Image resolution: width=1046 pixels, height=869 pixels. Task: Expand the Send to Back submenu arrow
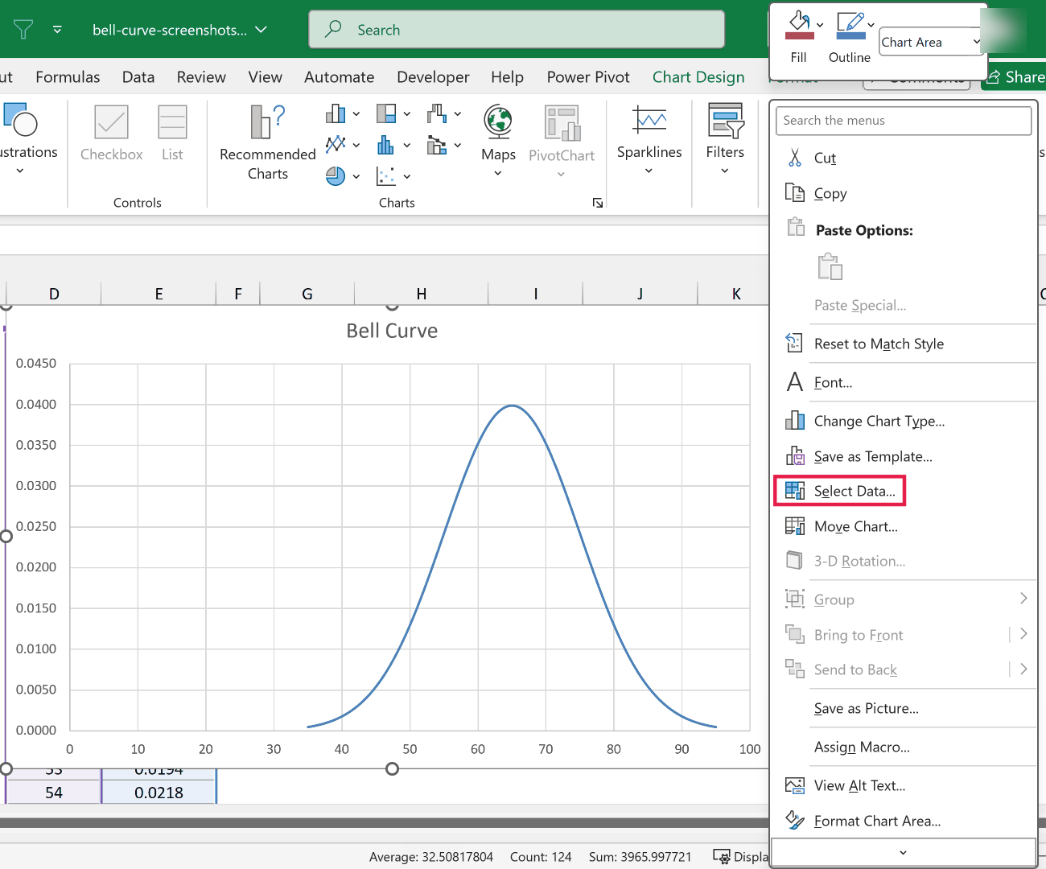1023,669
